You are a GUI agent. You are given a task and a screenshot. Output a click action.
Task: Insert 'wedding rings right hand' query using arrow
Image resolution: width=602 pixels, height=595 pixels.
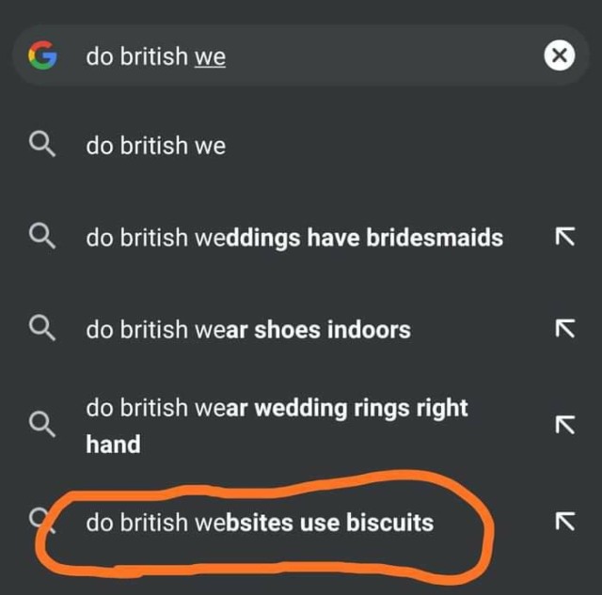[x=564, y=425]
